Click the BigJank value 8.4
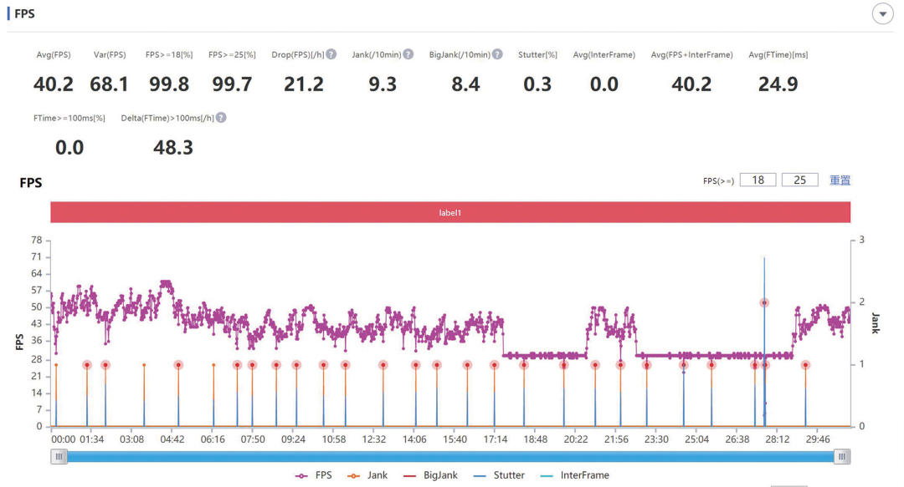 point(466,84)
